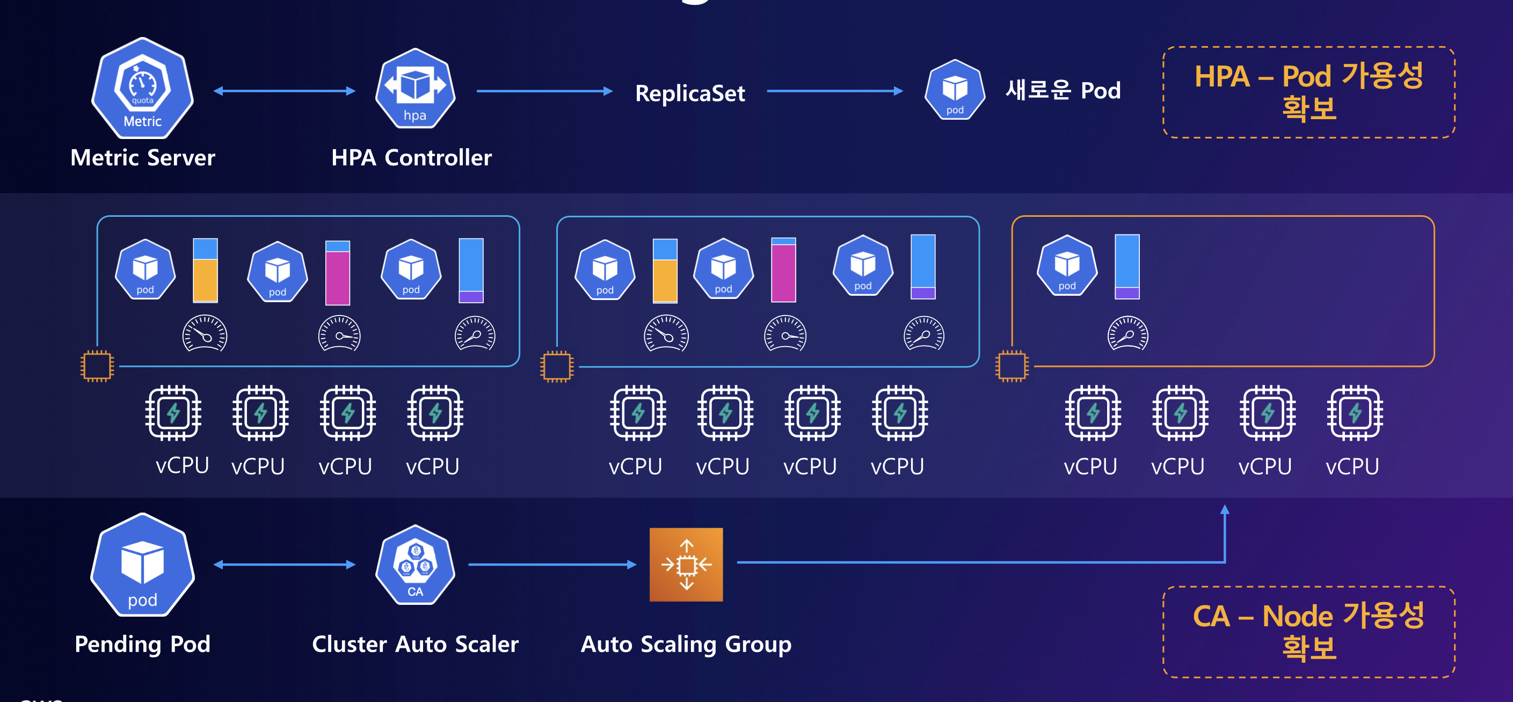Viewport: 1513px width, 702px height.
Task: Click the large Pending Pod icon
Action: tap(143, 565)
